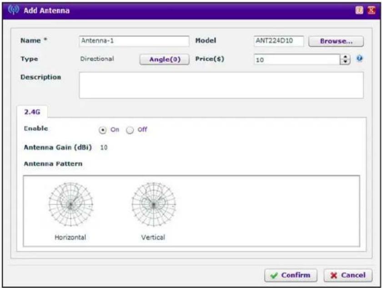
Task: Click the orange help icon in title bar
Action: 359,10
